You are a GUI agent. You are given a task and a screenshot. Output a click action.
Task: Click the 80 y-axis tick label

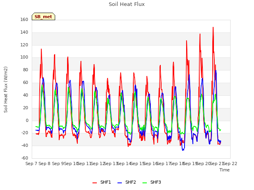pos(25,70)
